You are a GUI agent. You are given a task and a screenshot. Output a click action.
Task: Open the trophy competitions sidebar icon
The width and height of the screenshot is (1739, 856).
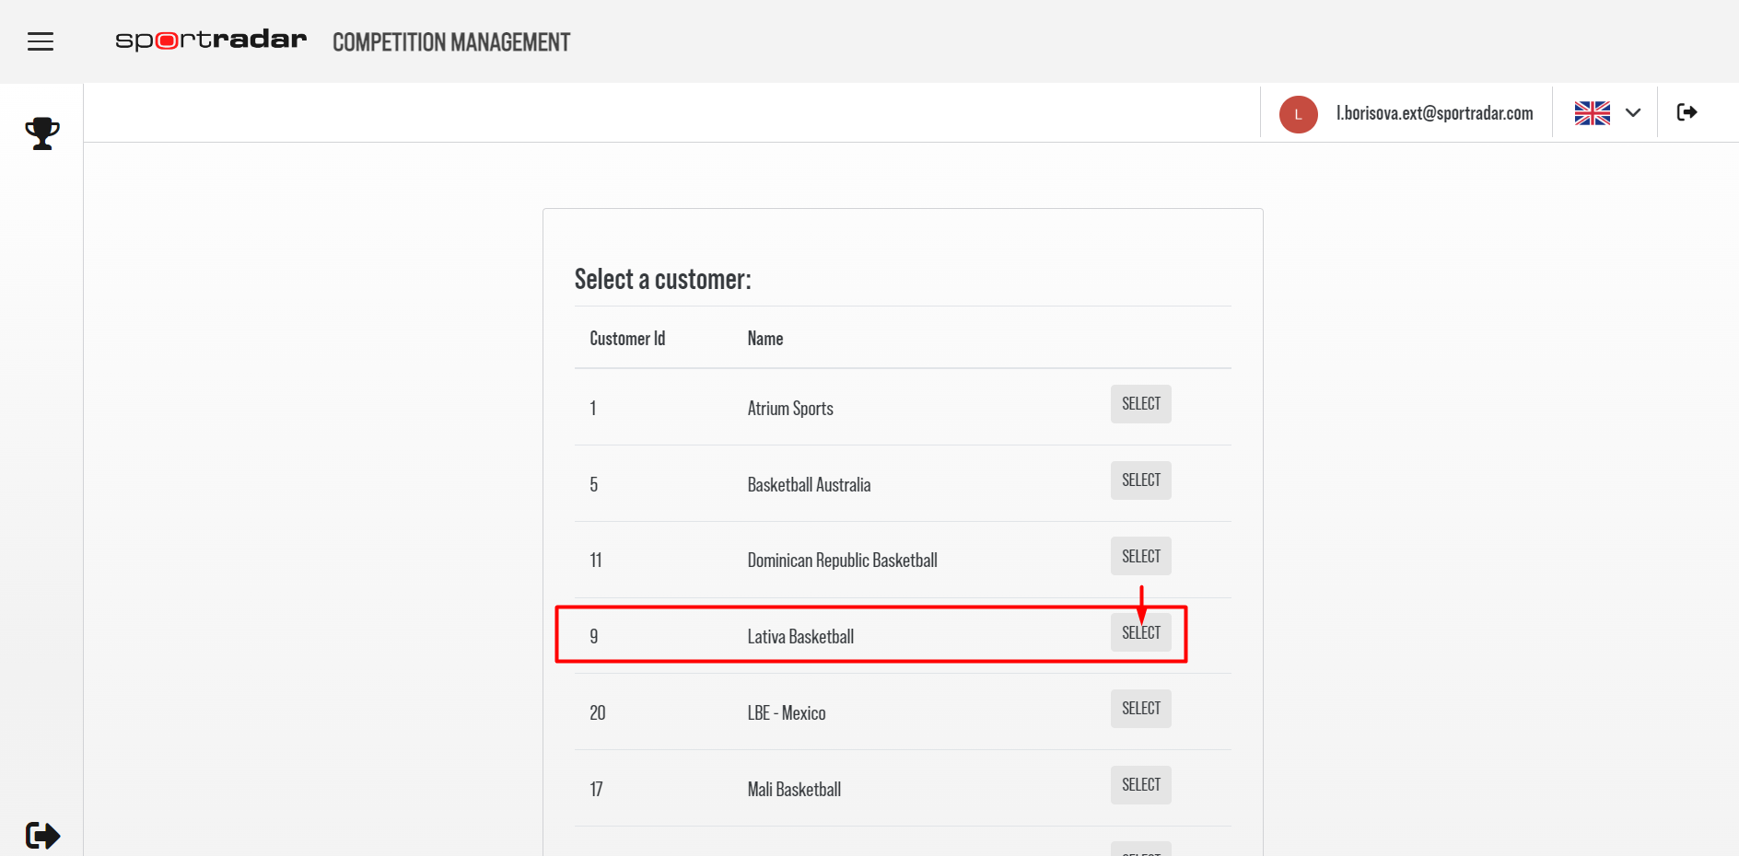[x=42, y=133]
